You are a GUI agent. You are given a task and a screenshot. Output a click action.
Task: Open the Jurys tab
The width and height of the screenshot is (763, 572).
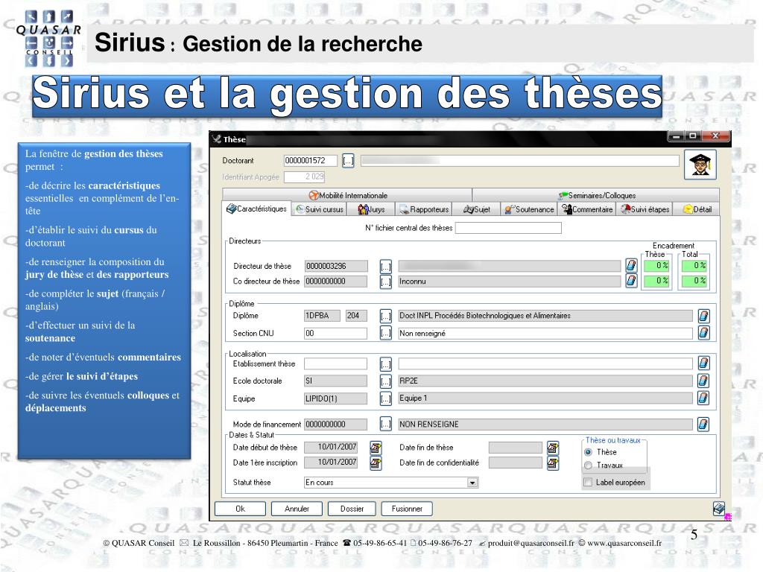point(371,209)
